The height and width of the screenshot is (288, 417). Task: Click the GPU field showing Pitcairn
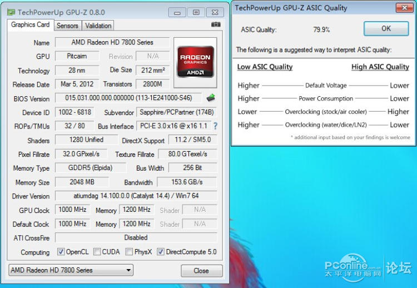coord(77,56)
